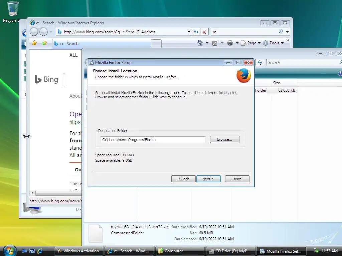Screen dimensions: 342x256
Task: Click the IE Stop loading icon
Action: (x=204, y=32)
